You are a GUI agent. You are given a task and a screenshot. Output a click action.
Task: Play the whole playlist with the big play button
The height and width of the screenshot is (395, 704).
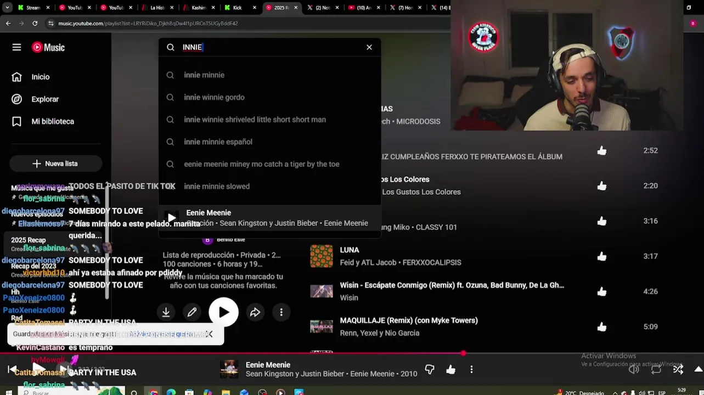coord(223,312)
